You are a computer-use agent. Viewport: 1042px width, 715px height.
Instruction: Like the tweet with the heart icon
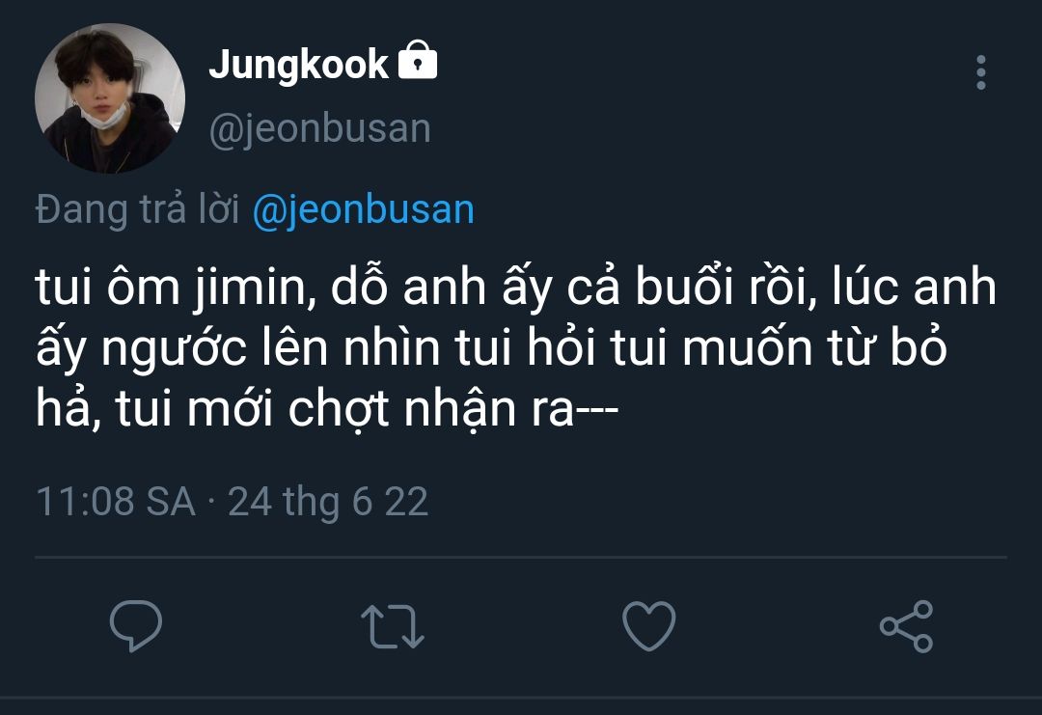coord(648,625)
